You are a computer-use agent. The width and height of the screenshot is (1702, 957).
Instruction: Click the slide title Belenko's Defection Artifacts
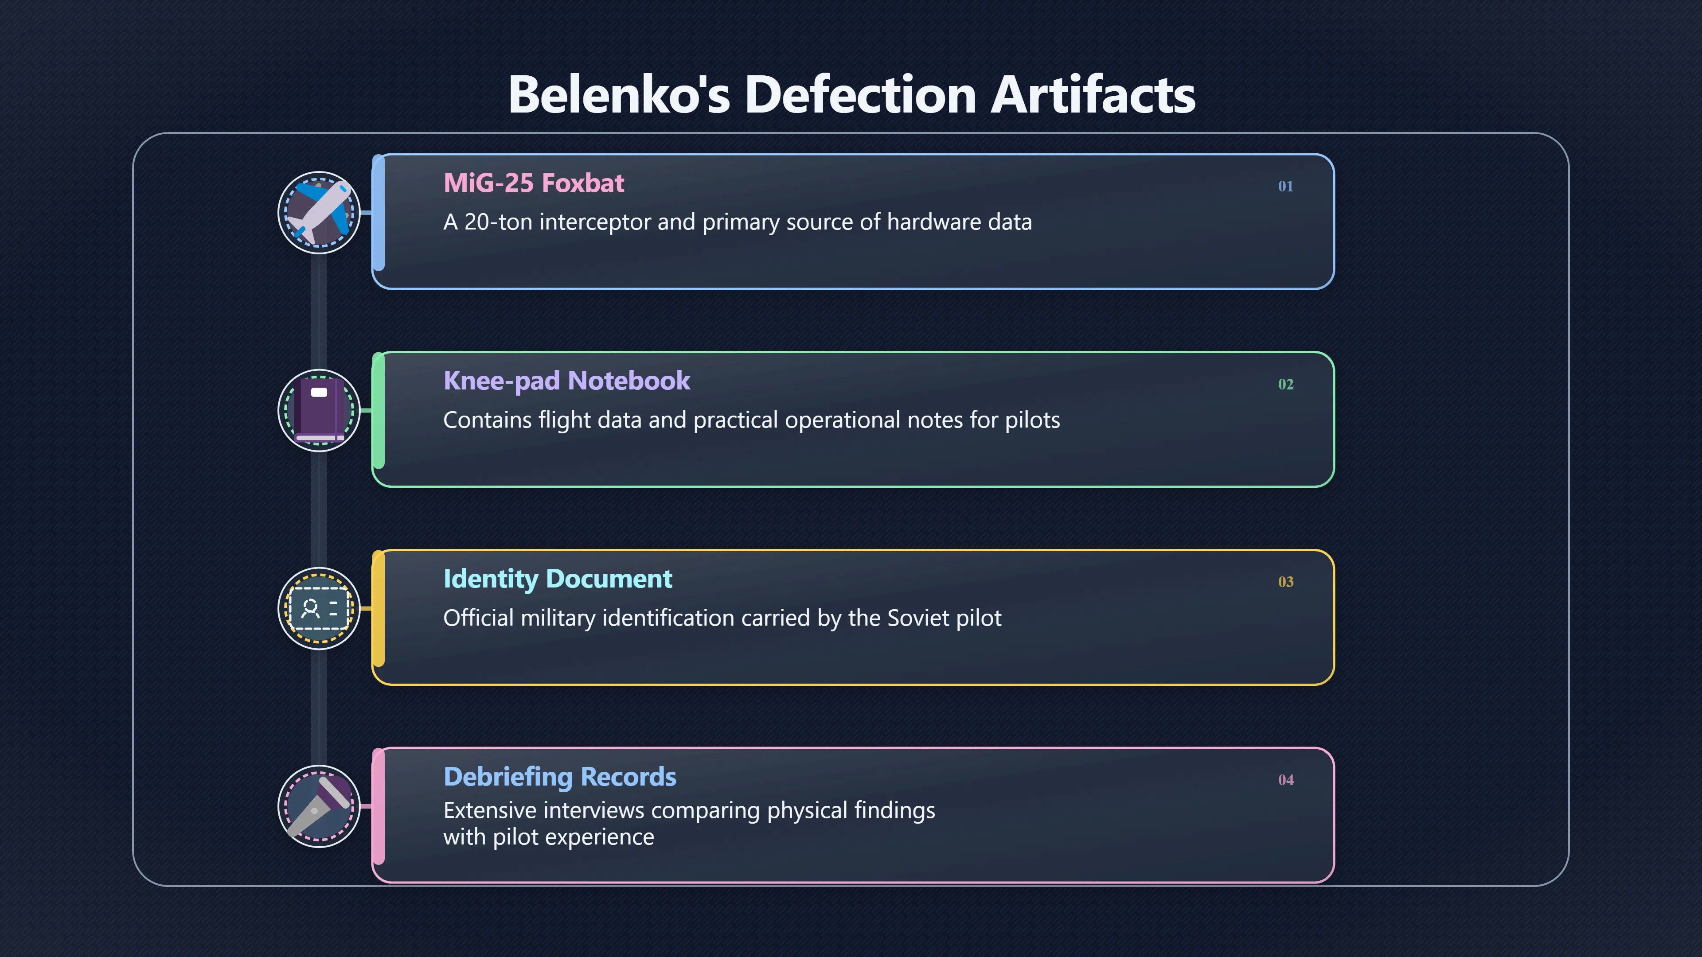(x=851, y=94)
